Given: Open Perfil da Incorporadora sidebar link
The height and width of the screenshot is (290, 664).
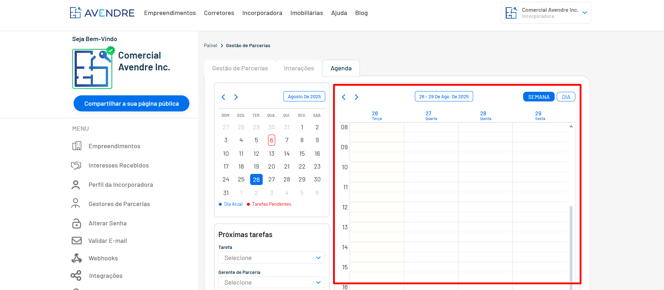Looking at the screenshot, I should (x=121, y=185).
